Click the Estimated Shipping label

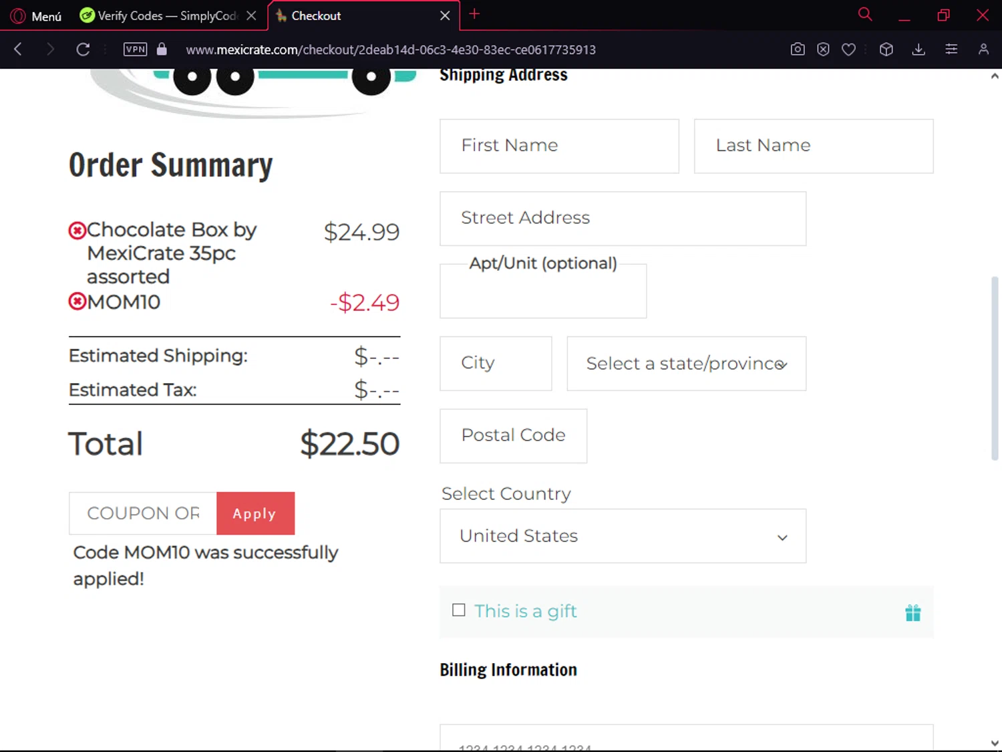158,356
